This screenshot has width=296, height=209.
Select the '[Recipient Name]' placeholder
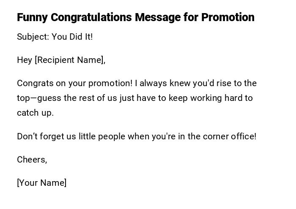(x=70, y=60)
